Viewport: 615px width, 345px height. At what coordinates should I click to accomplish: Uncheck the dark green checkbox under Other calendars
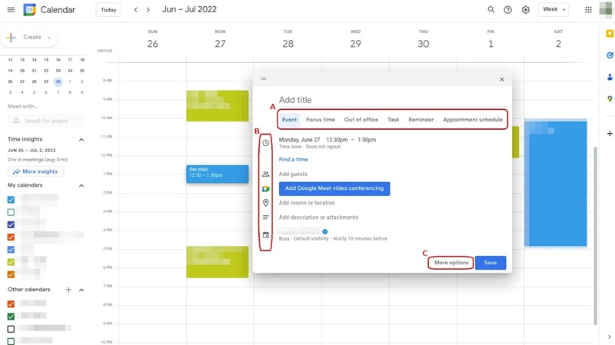[11, 317]
